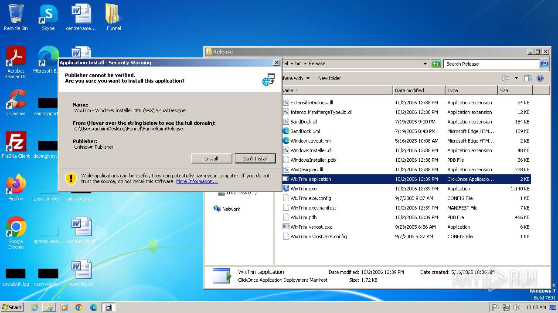Open systemcivil.rtf document icon

(x=81, y=230)
